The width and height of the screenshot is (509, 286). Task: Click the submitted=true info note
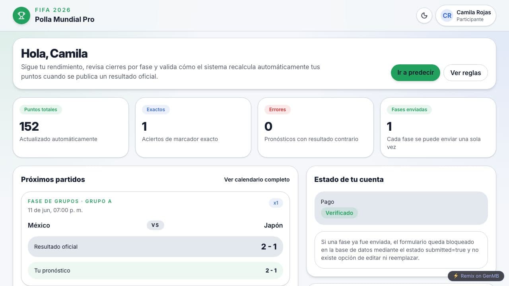tap(401, 250)
